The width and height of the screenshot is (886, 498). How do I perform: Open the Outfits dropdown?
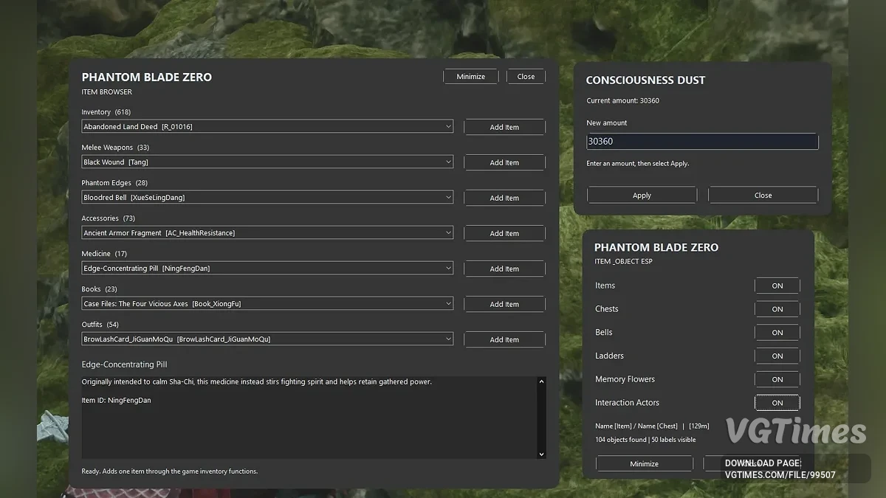[x=267, y=339]
